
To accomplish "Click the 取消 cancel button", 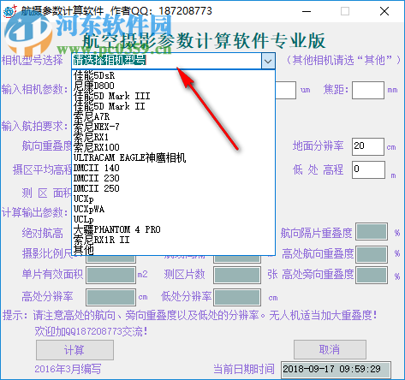I will (x=330, y=349).
